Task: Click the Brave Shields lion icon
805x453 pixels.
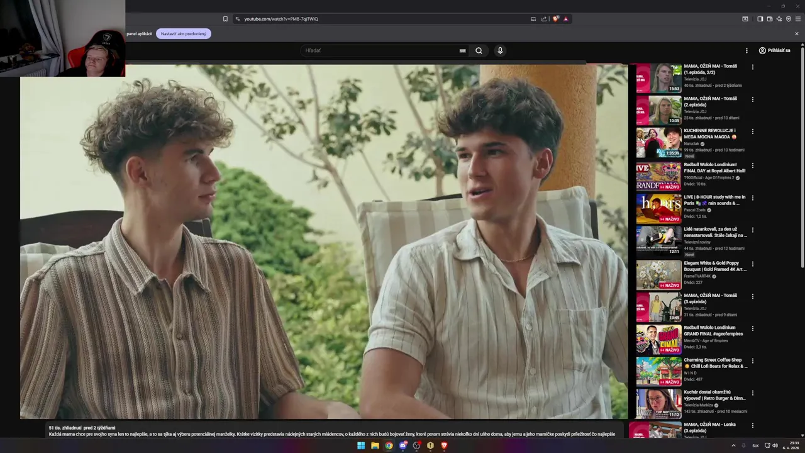Action: (x=555, y=19)
